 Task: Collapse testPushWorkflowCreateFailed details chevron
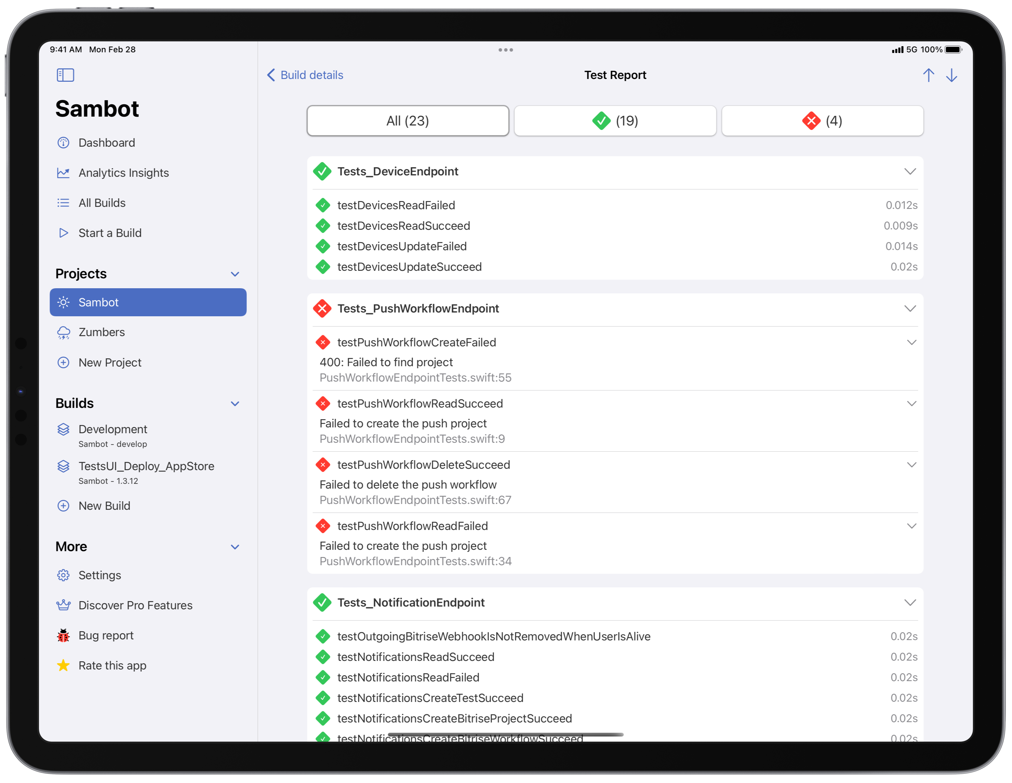coord(912,342)
